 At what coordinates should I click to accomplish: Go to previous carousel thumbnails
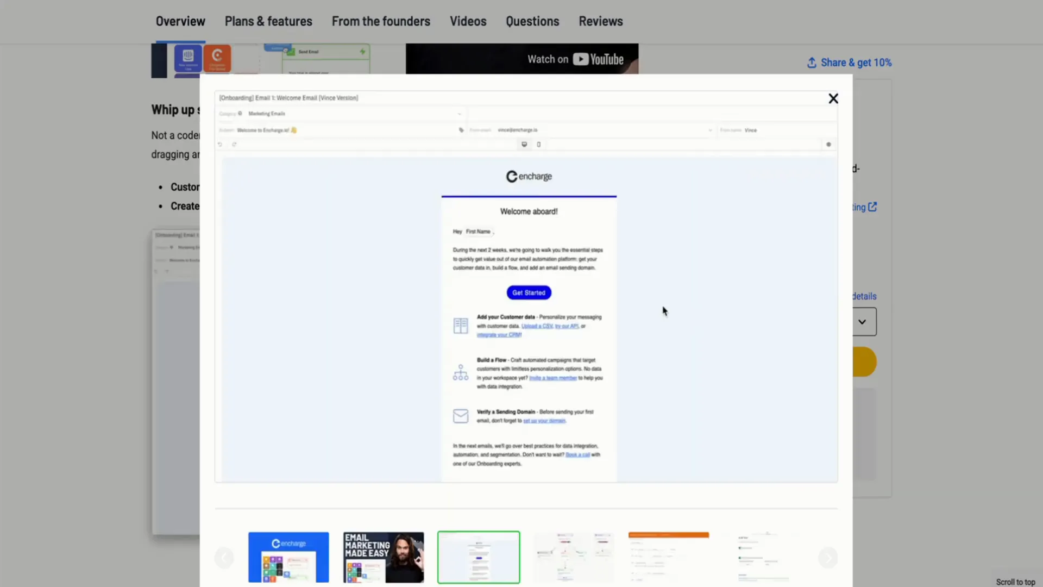[224, 558]
